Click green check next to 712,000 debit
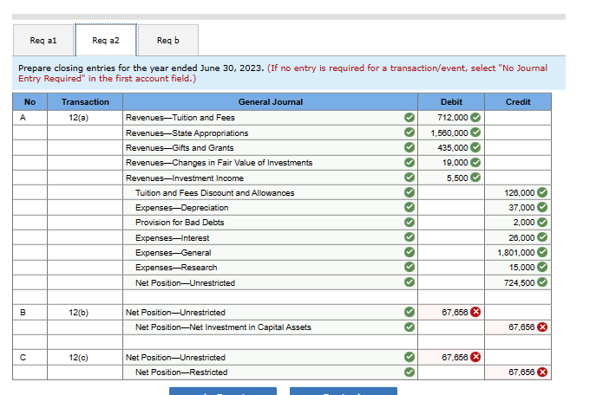Screen dimensions: 616x395 pos(475,117)
